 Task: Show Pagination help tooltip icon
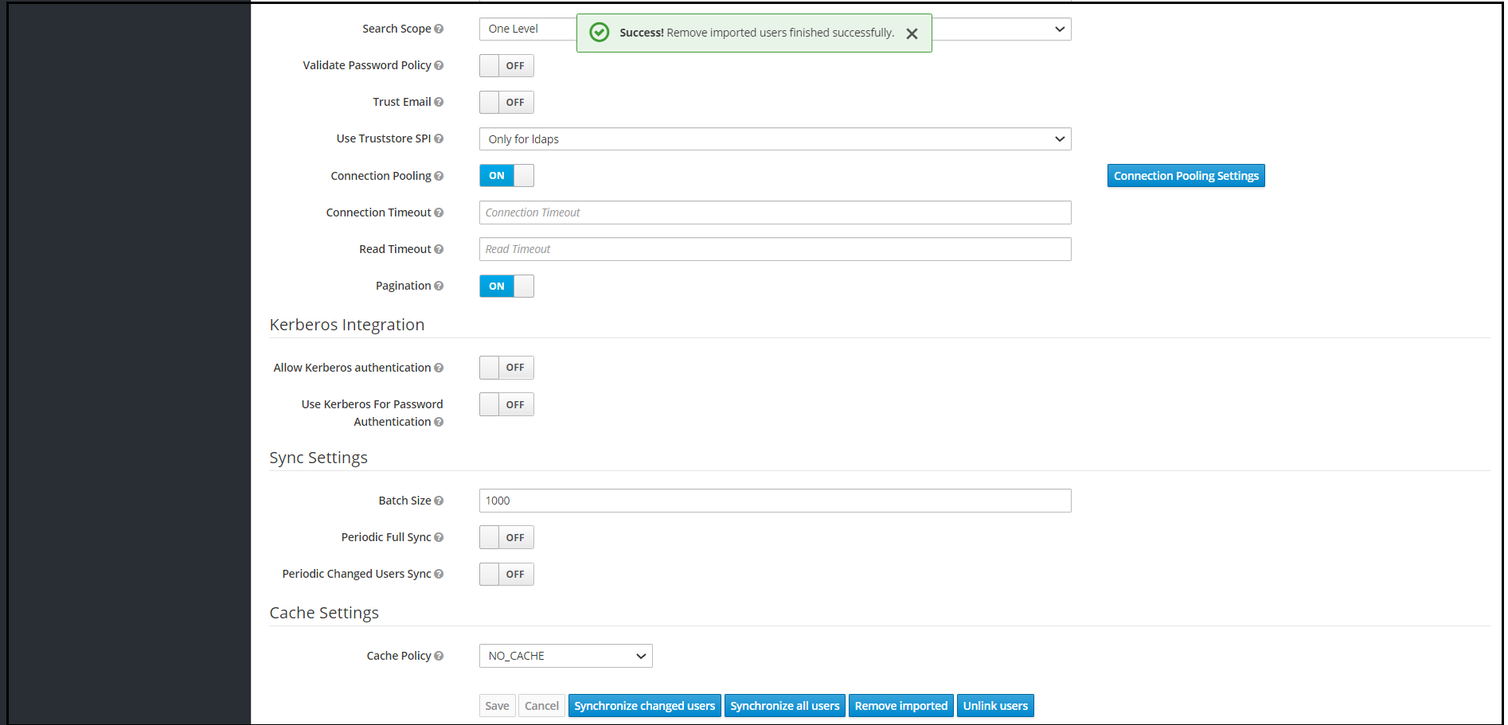pyautogui.click(x=439, y=286)
